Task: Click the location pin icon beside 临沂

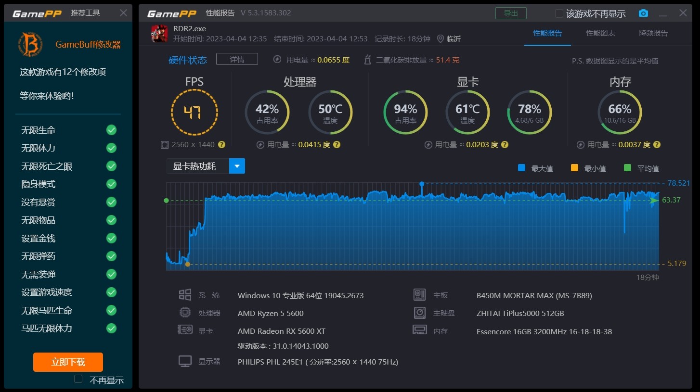Action: pos(440,38)
